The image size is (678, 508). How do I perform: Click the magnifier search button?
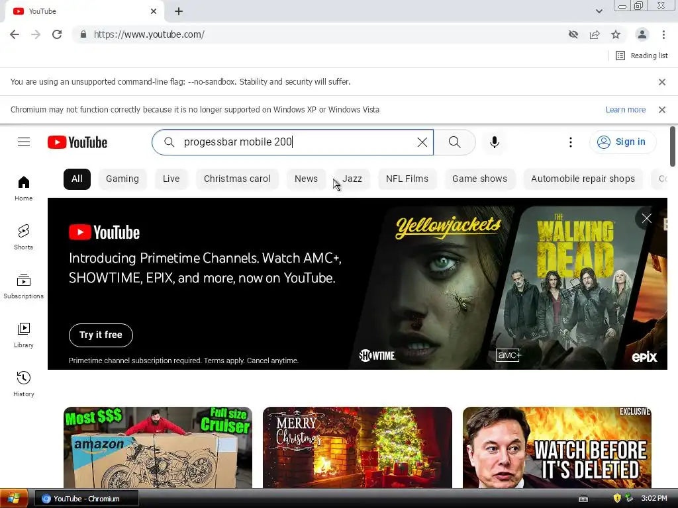[454, 142]
